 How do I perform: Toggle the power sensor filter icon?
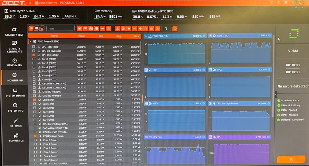click(129, 29)
